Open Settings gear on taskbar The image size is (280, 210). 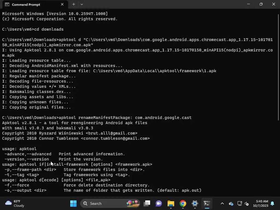[x=195, y=203]
